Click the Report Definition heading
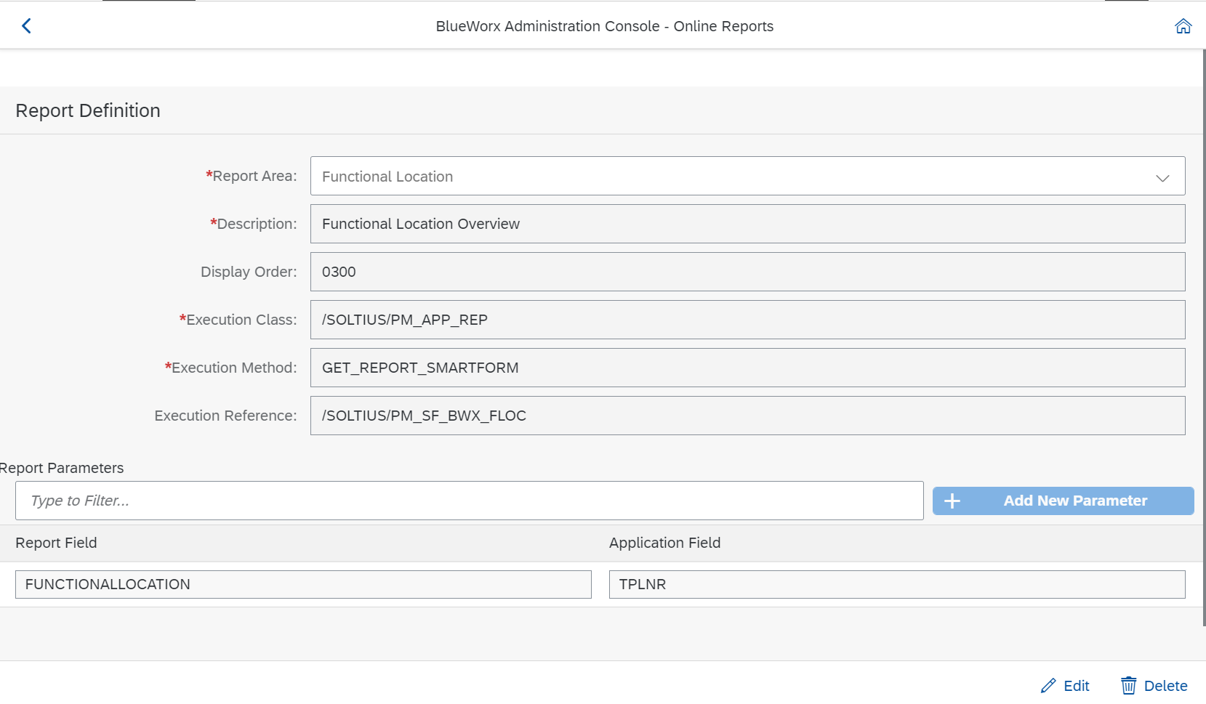This screenshot has width=1206, height=704. [x=88, y=110]
